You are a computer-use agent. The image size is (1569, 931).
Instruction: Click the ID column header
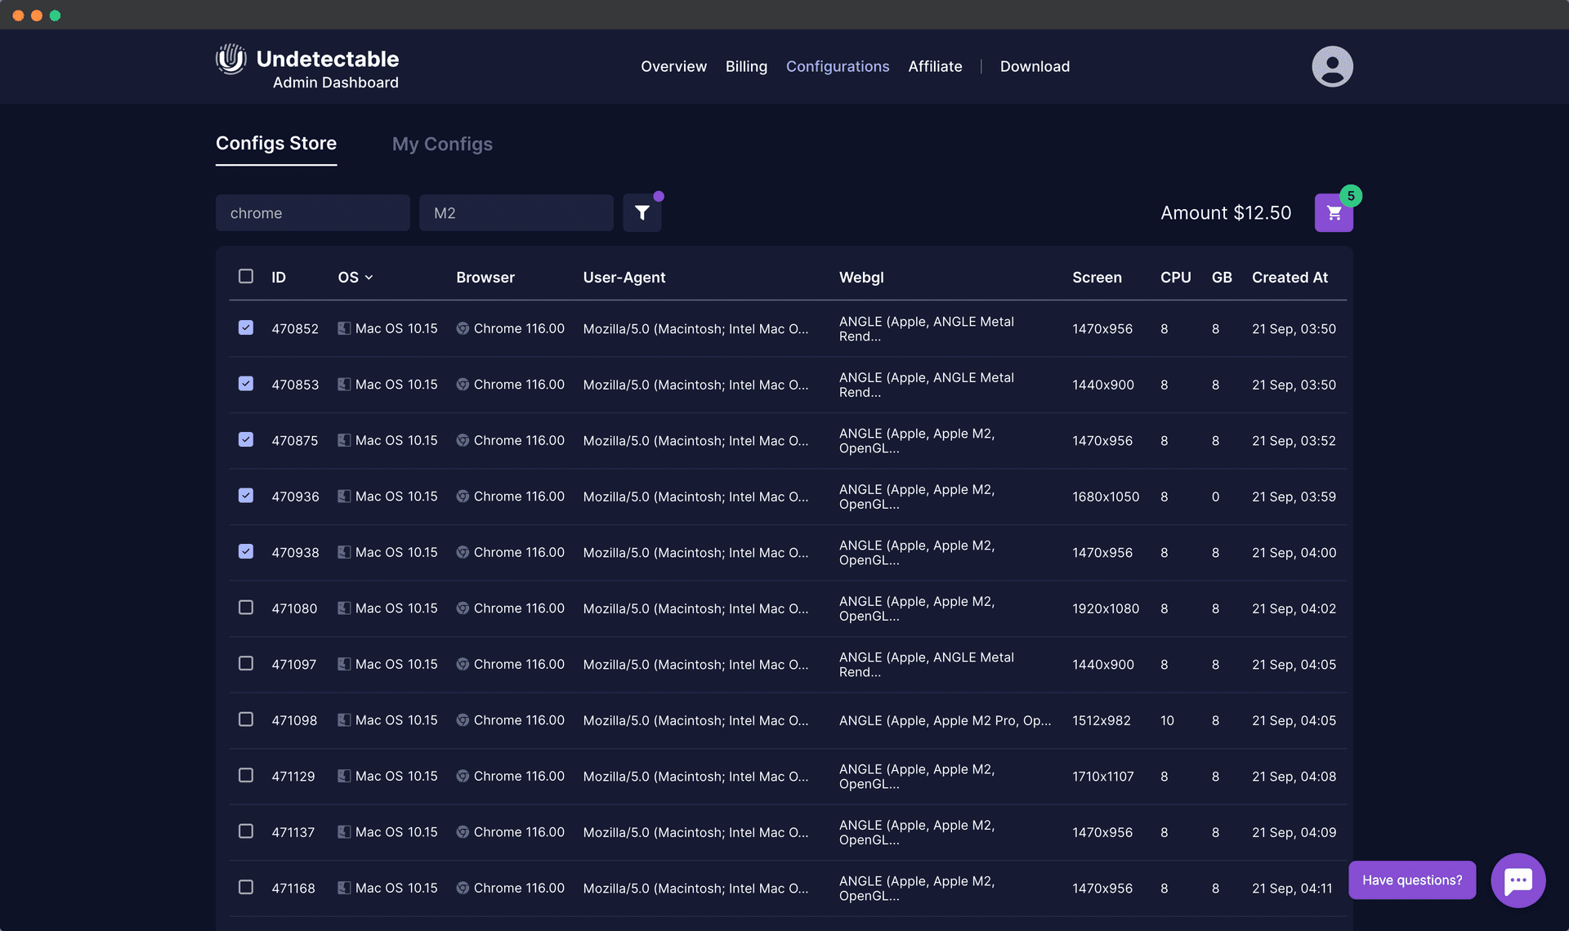pyautogui.click(x=279, y=278)
